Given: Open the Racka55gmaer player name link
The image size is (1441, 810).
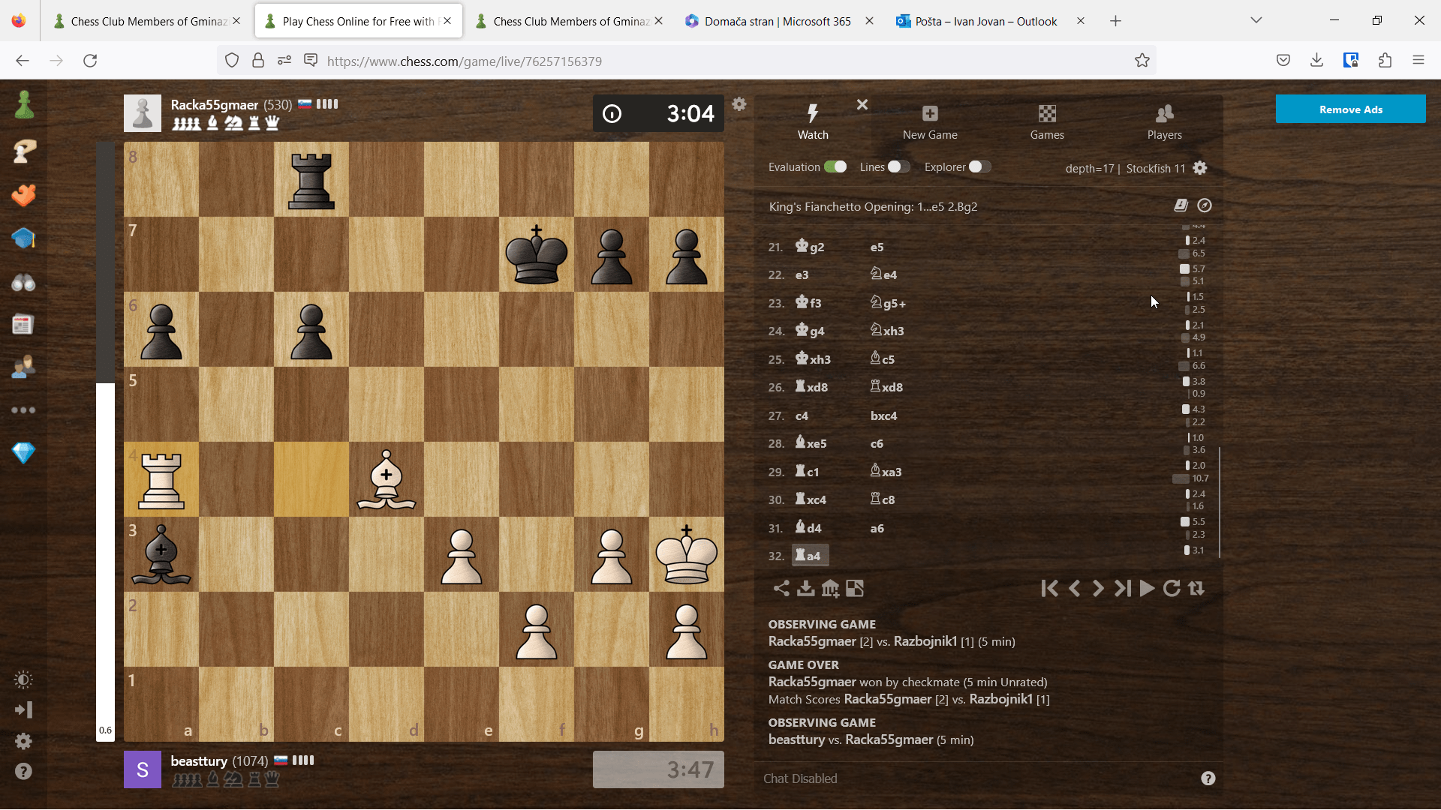Looking at the screenshot, I should point(214,105).
